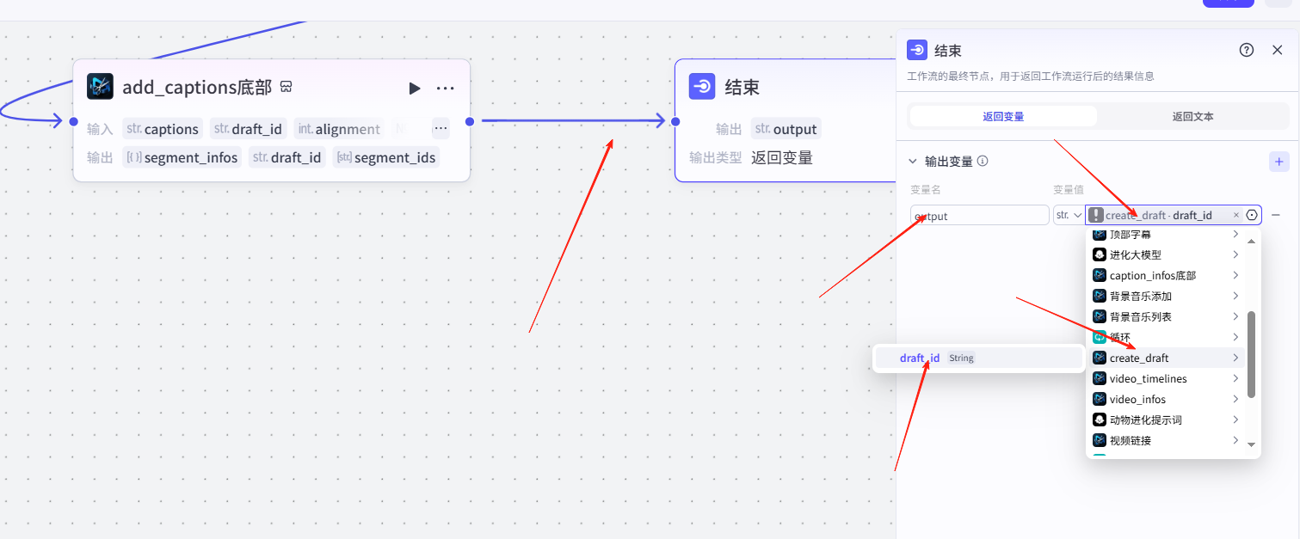Open the add_captions底部 node more-options menu

click(x=445, y=88)
